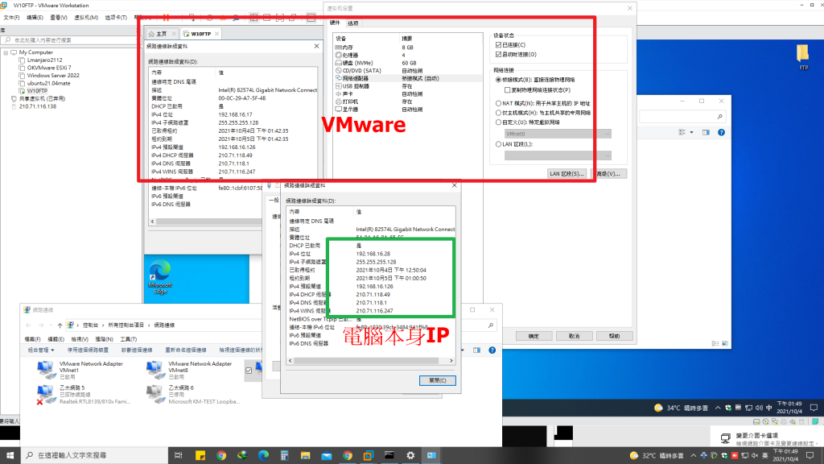Open the VMnet0 dropdown
824x464 pixels.
point(558,134)
